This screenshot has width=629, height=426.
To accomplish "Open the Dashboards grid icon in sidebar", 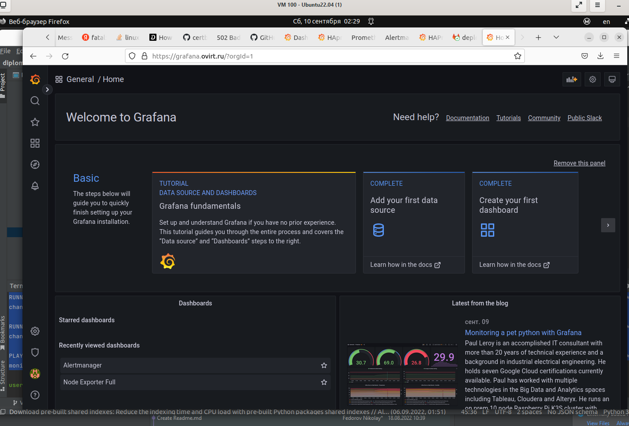I will (x=35, y=143).
